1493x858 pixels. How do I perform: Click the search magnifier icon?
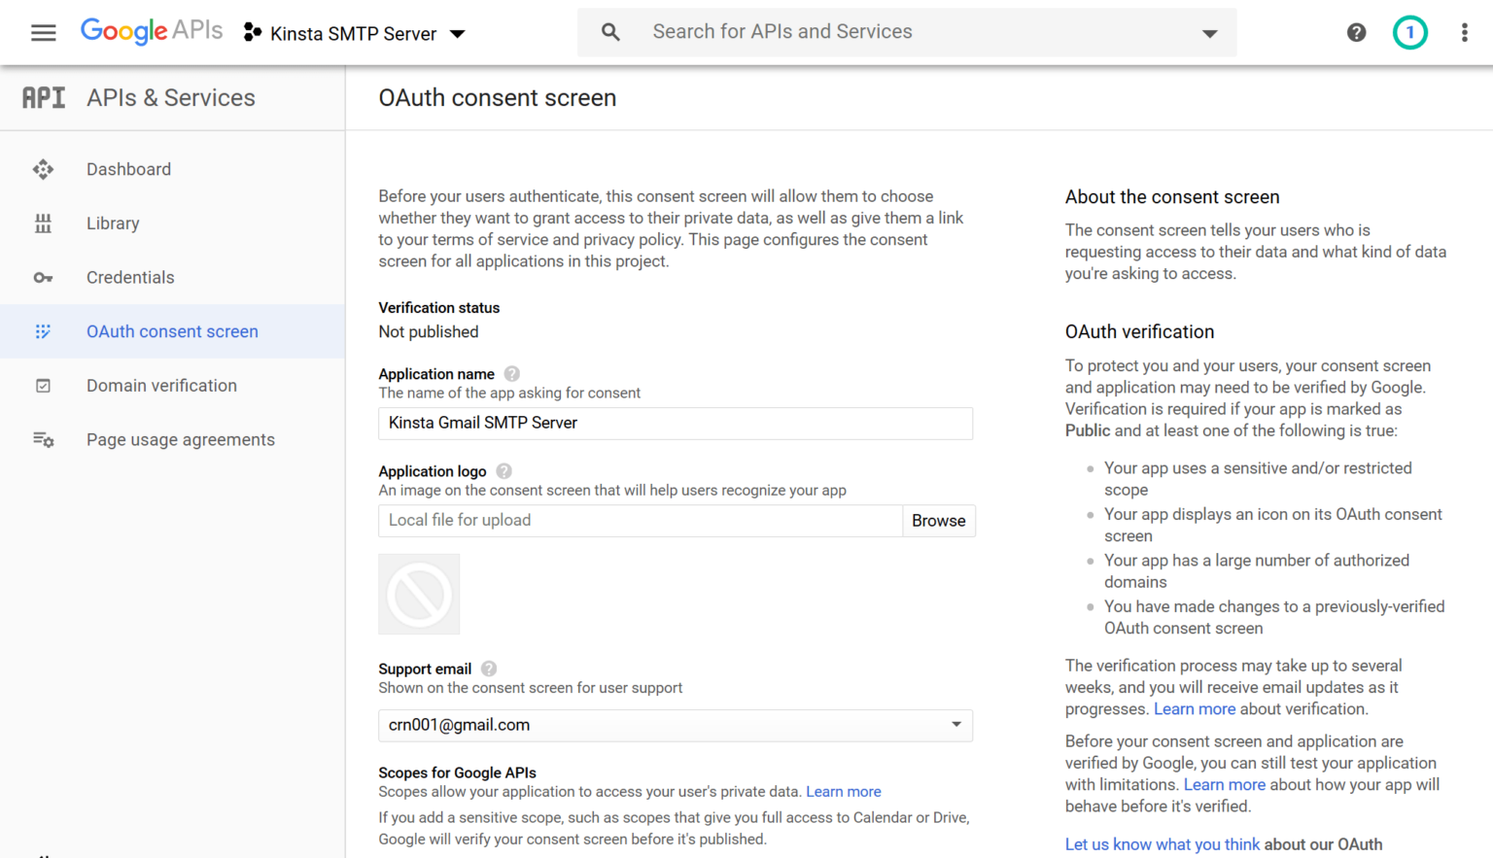610,32
